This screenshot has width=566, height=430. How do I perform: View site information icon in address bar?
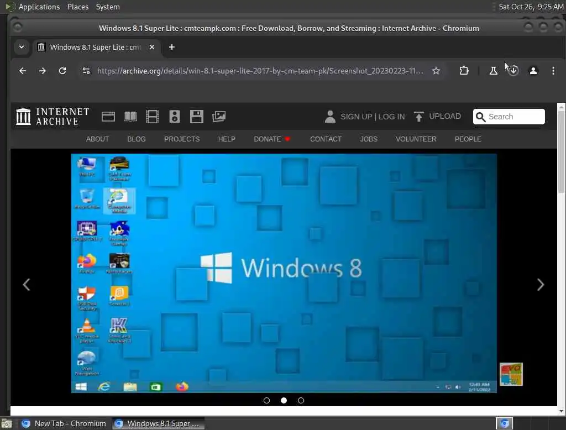tap(86, 71)
